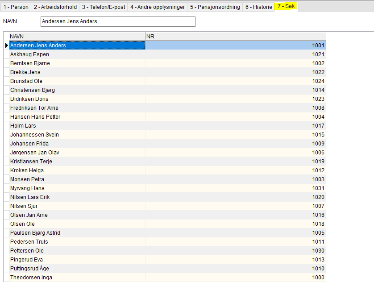This screenshot has height=282, width=374.
Task: Click the row selector beside Askhaug Espen
Action: coord(6,54)
